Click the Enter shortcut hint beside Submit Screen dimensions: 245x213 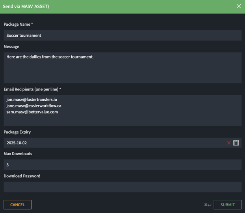[208, 205]
